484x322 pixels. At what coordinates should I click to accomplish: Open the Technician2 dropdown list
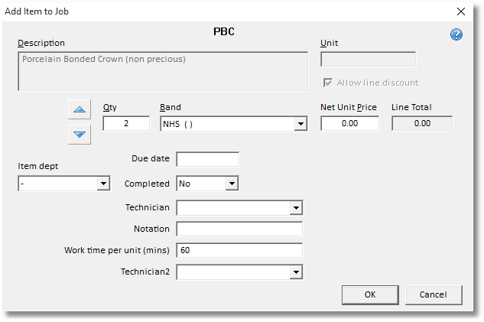296,272
